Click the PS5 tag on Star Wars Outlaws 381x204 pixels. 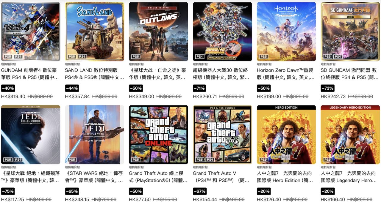(x=135, y=56)
